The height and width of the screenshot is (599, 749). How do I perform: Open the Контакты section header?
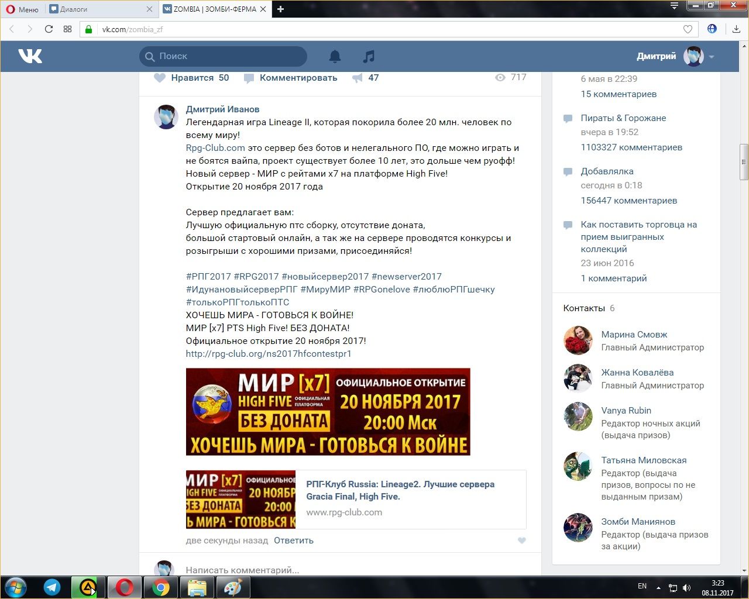pos(584,308)
